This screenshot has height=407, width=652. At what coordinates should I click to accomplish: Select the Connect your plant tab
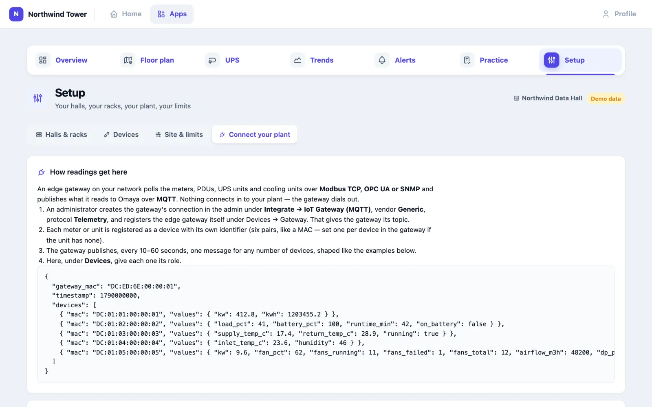(255, 135)
